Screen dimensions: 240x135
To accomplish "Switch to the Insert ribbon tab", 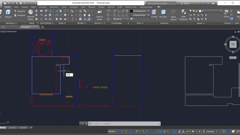I will click(64, 7).
